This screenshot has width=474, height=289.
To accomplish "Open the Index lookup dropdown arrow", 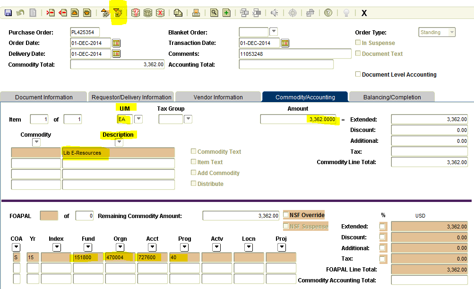I will [x=57, y=247].
